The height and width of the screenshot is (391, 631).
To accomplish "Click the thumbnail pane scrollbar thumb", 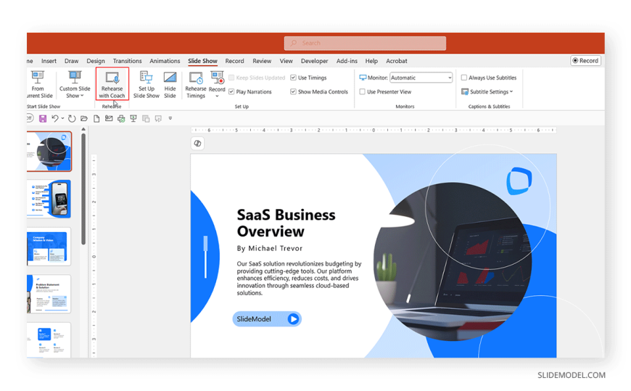I will point(83,189).
